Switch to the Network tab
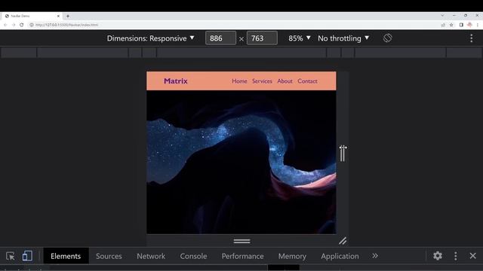This screenshot has height=271, width=483. 151,256
